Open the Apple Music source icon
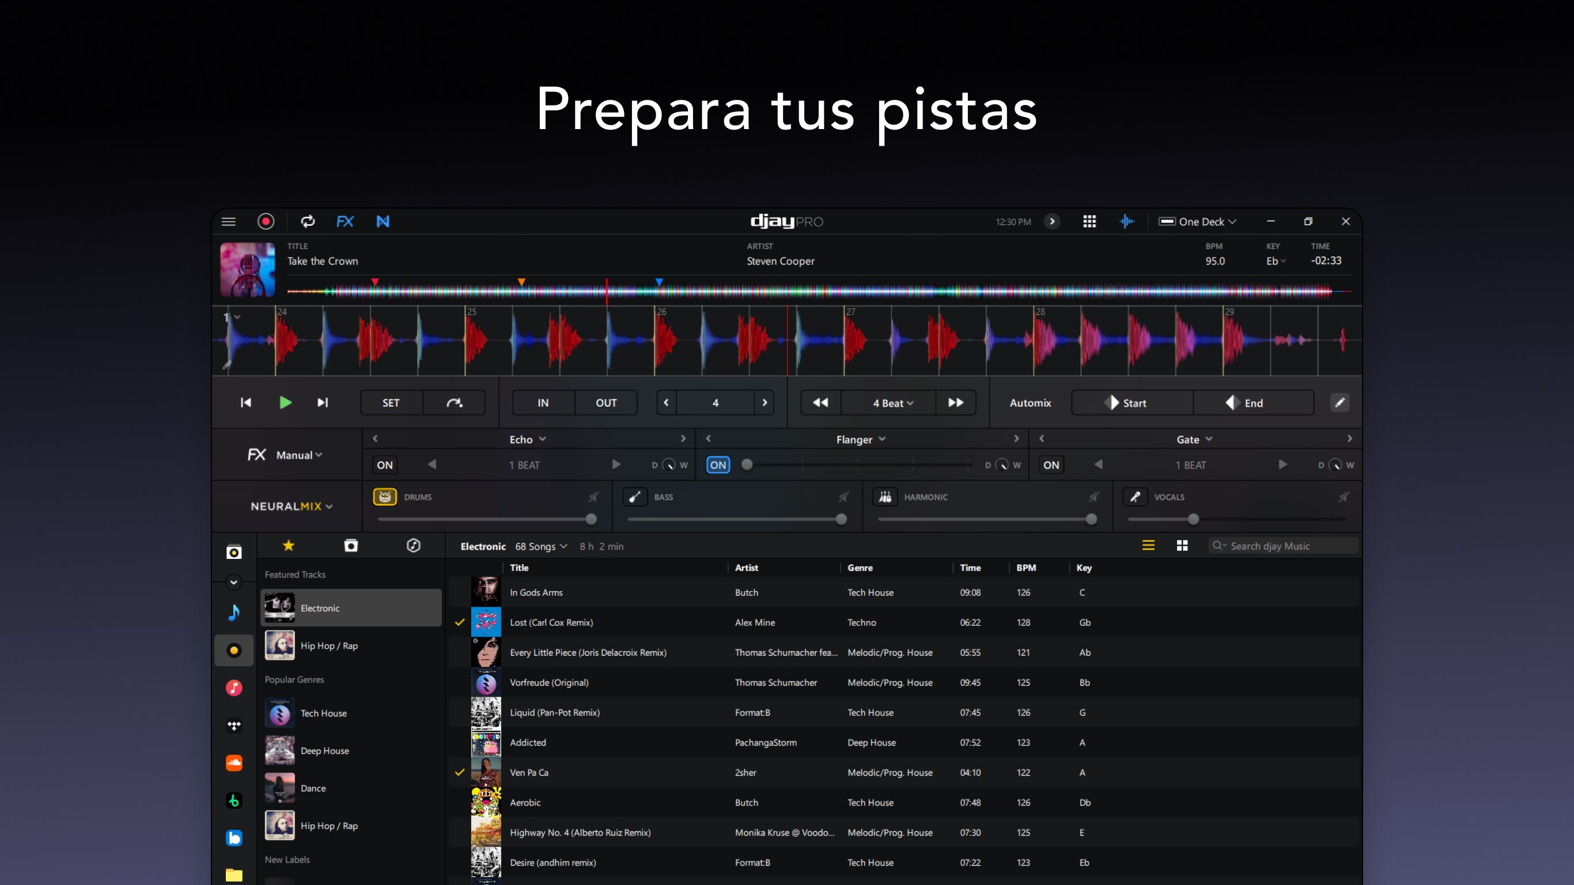 (x=234, y=687)
